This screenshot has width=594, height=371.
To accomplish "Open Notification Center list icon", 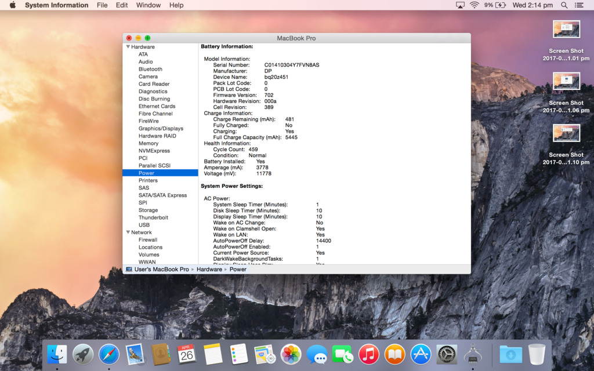I will click(x=579, y=5).
